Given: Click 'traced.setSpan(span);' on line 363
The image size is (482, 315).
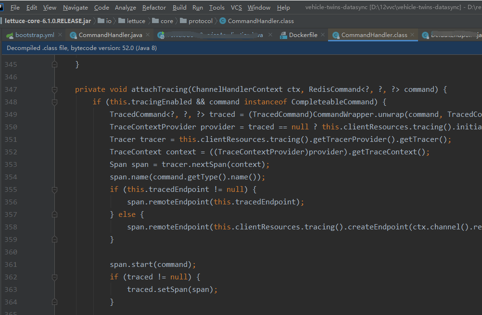Looking at the screenshot, I should point(172,290).
